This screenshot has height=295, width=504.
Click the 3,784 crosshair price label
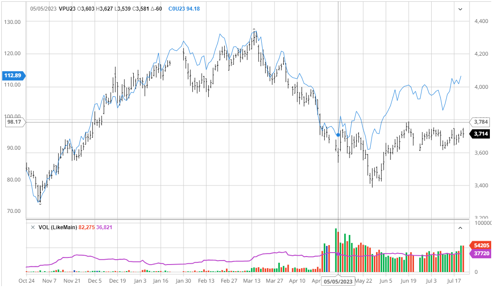pos(480,122)
